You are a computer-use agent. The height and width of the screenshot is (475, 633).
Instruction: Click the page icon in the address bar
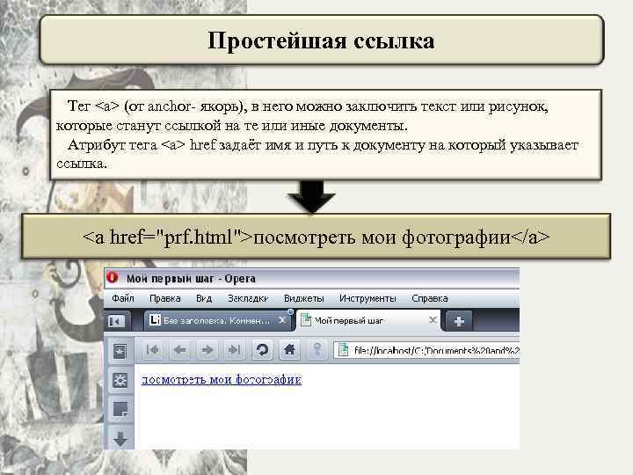(x=343, y=350)
